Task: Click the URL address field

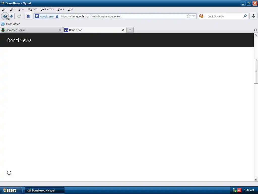Action: 123,16
